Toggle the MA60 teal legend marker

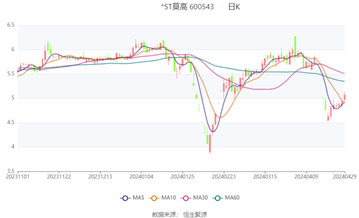tap(217, 198)
